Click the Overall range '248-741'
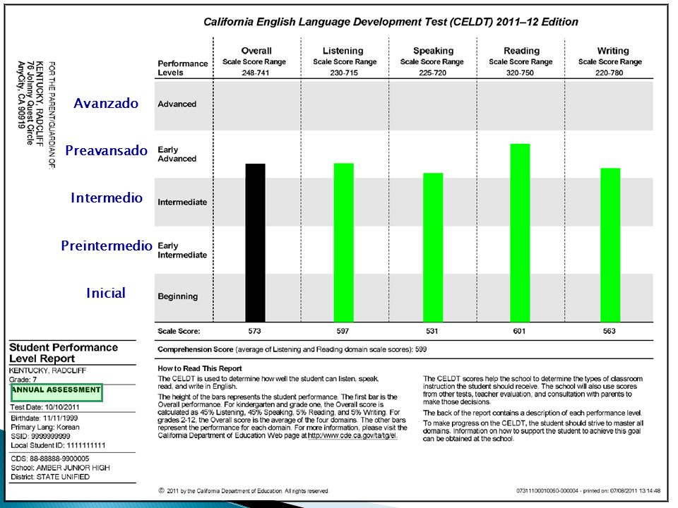This screenshot has height=508, width=678. click(x=256, y=73)
